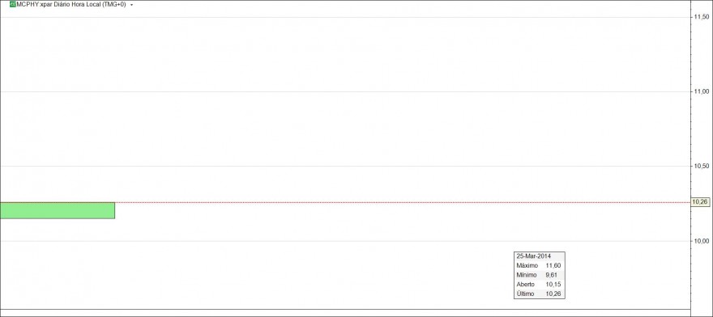Click the Mínimo row in the tooltip
713x317 pixels.
tap(540, 275)
